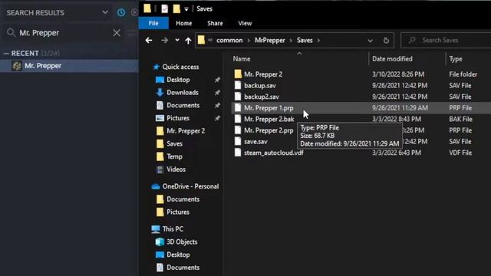The height and width of the screenshot is (276, 491).
Task: Click the 3D Objects cube icon
Action: (x=160, y=242)
